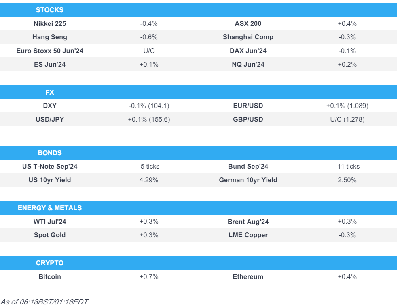Select the DXY -0.1% (104.1) value
This screenshot has width=402, height=306.
149,106
